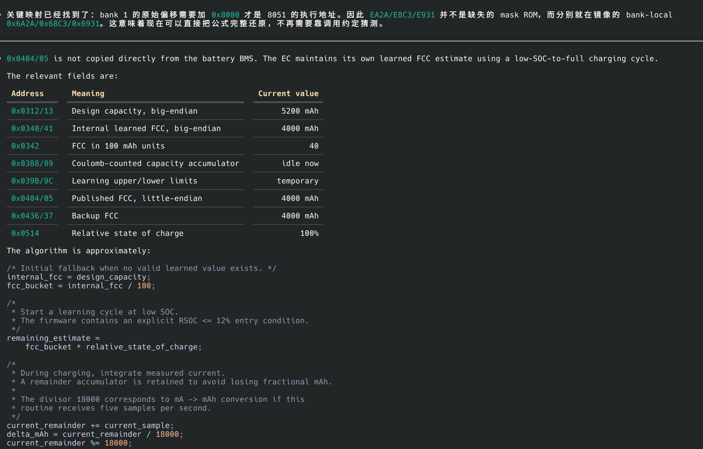Click the Meaning column header
Viewport: 703px width, 449px height.
88,94
